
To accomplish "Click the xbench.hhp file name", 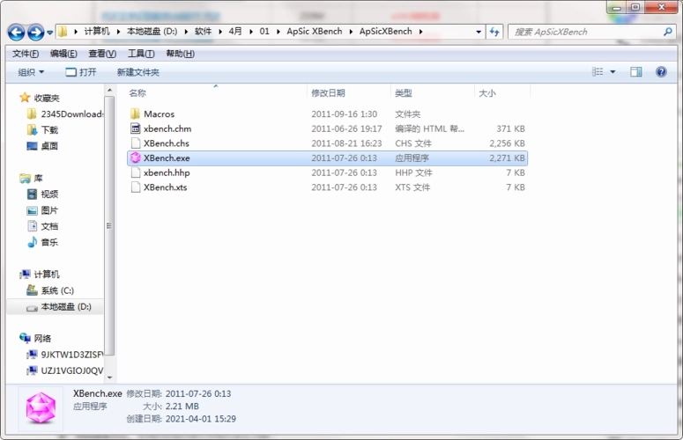I will click(x=167, y=172).
